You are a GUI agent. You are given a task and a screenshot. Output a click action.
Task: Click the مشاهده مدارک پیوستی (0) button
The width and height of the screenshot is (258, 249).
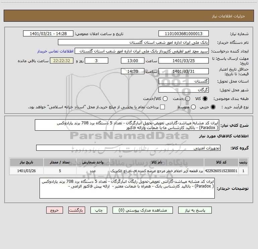[143, 210]
